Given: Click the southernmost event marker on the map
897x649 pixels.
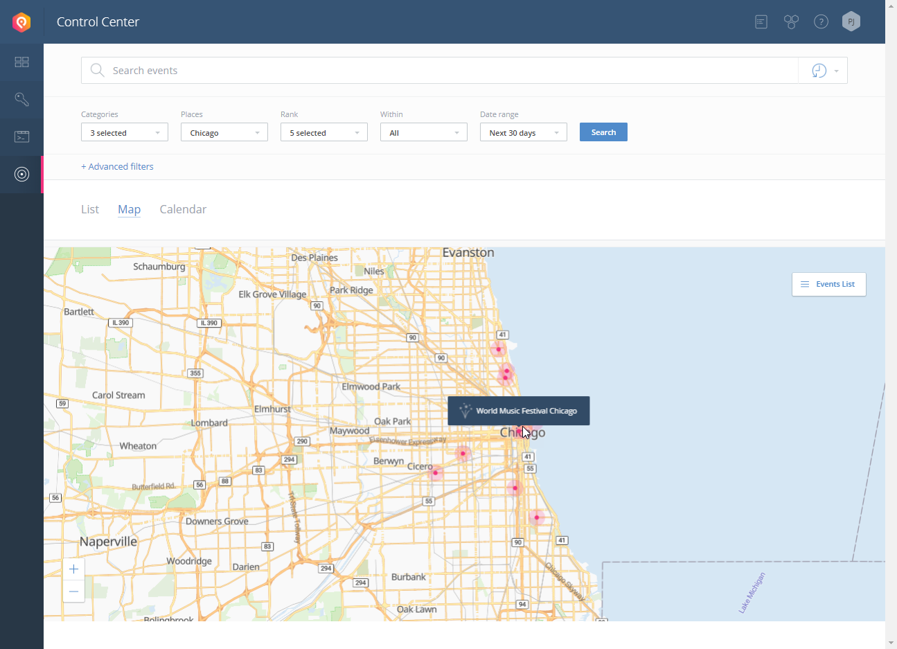Looking at the screenshot, I should point(536,517).
